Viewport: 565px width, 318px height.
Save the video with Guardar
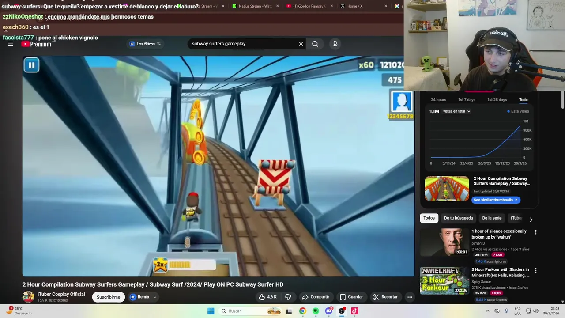click(x=351, y=297)
